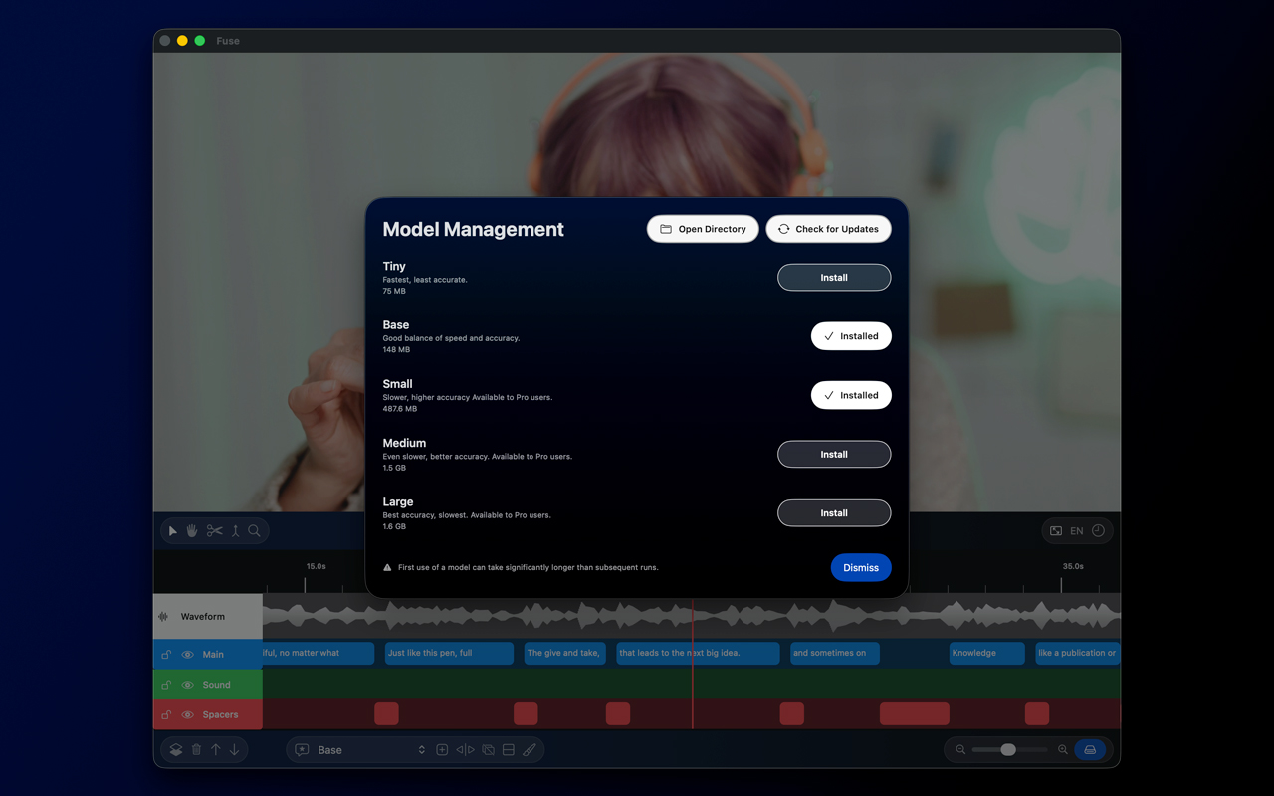The image size is (1274, 796).
Task: Open the Base model dropdown
Action: point(370,750)
